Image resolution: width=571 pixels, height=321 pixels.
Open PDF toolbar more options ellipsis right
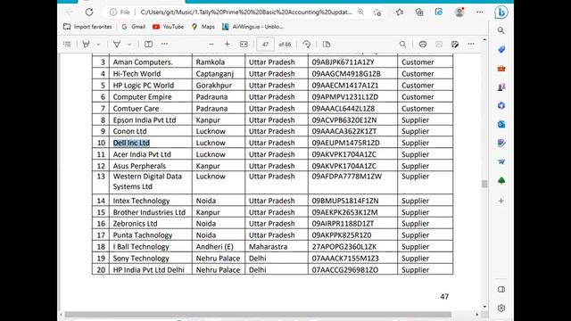coord(471,44)
